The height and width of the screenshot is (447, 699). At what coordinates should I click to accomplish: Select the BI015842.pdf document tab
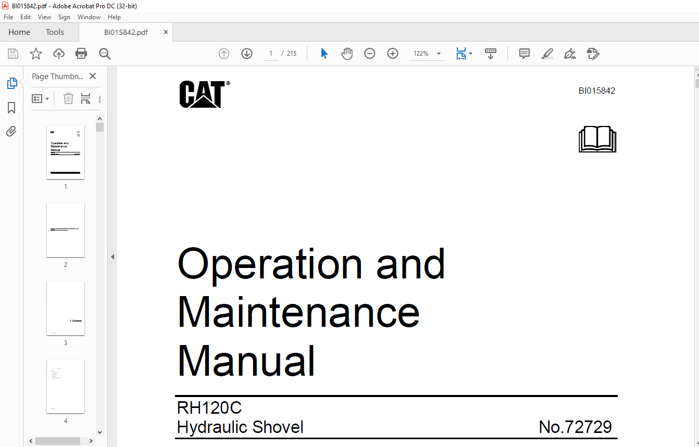click(x=126, y=32)
